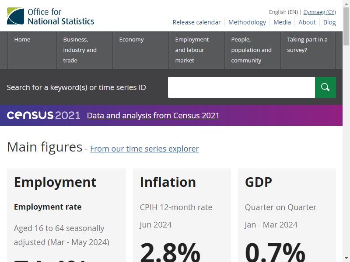
Task: Click the English (EN) language label
Action: (x=283, y=12)
